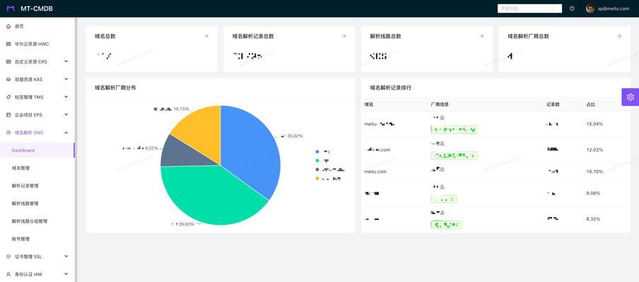
Task: Click the meitu.com domain row
Action: click(495, 171)
